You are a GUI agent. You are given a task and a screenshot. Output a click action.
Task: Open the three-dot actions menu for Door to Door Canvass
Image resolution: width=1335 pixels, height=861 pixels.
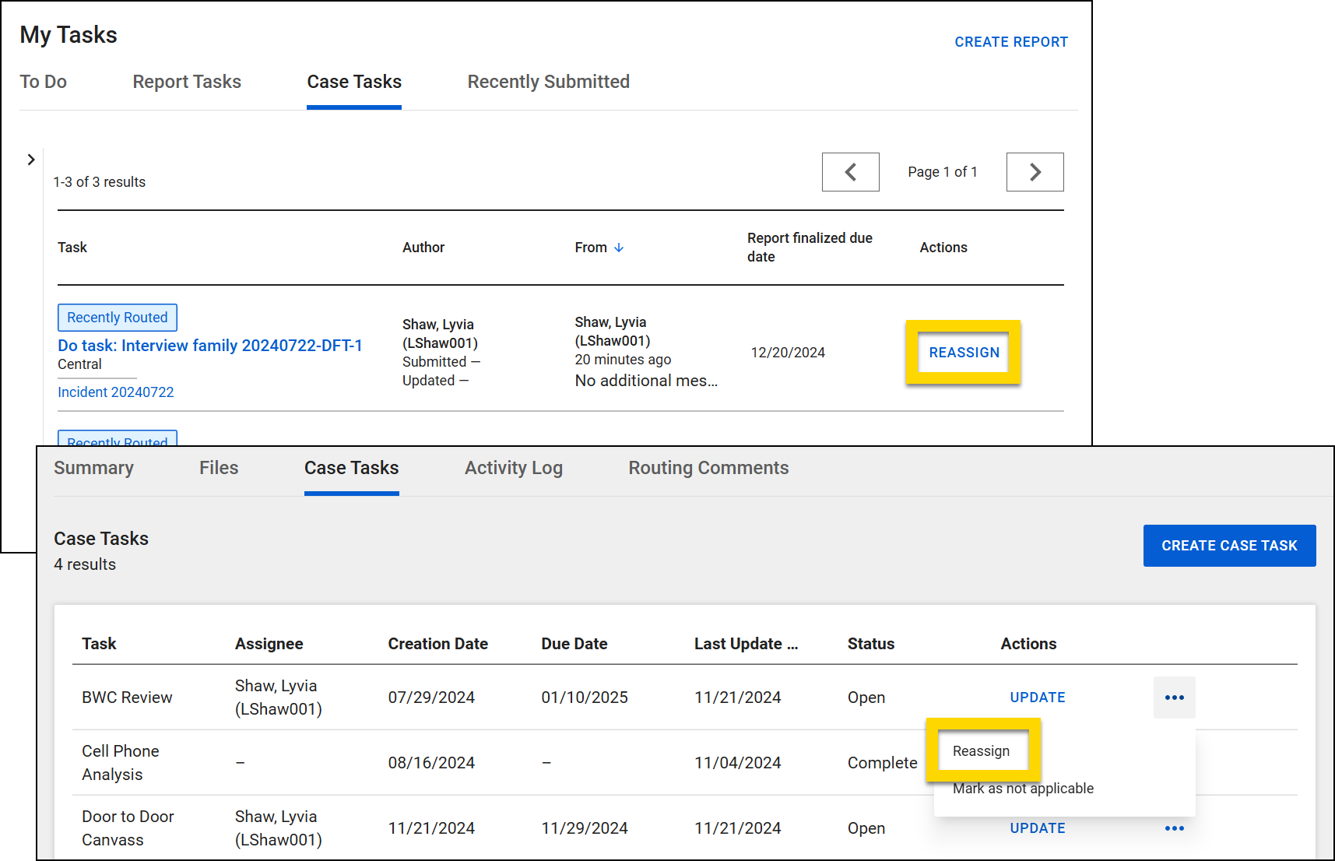pos(1174,828)
